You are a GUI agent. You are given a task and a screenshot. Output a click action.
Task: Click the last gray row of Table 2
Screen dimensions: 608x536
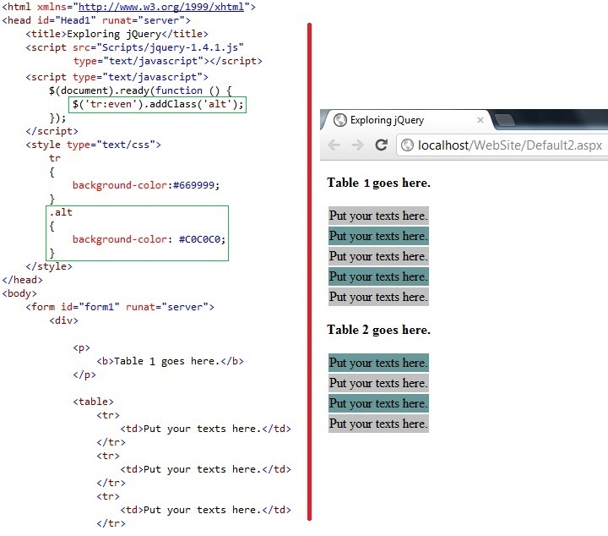[378, 424]
